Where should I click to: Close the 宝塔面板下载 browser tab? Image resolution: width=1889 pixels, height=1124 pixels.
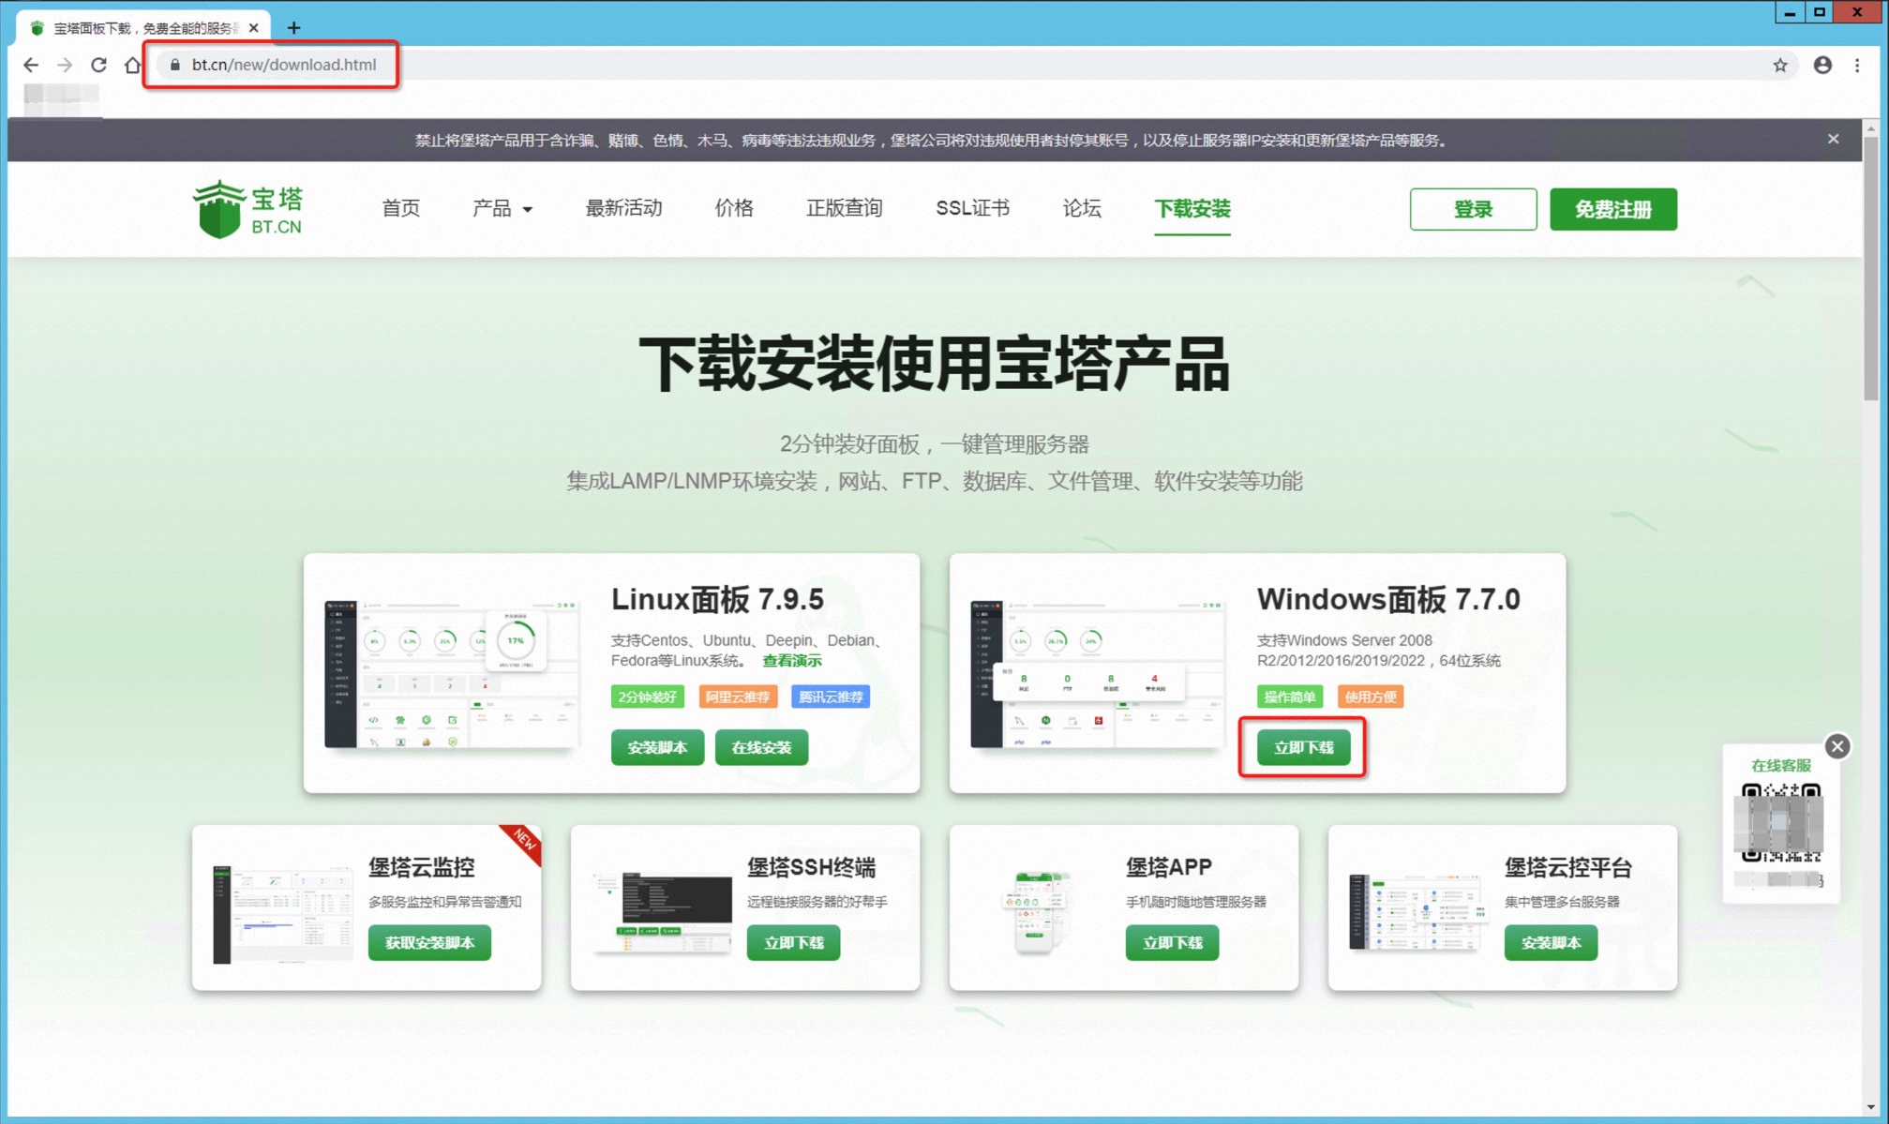coord(254,28)
